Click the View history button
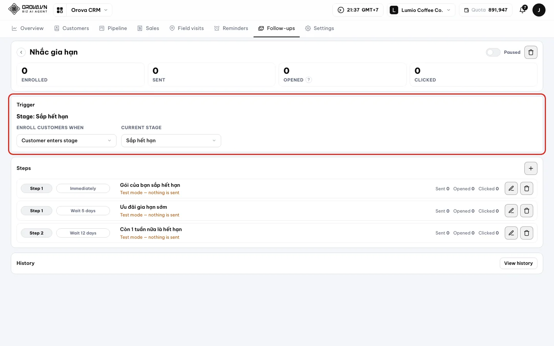 point(519,263)
